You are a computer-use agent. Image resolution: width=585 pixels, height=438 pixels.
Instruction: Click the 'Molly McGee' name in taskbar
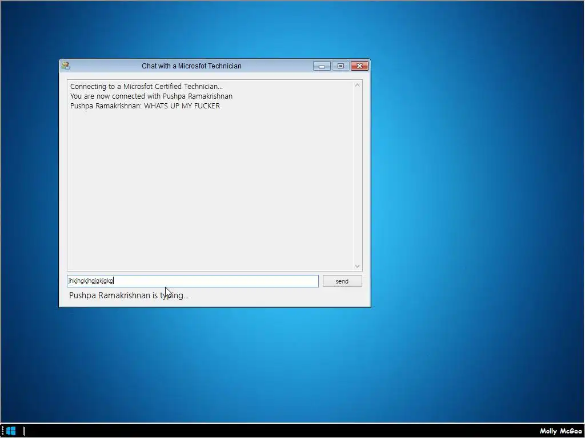coord(560,431)
